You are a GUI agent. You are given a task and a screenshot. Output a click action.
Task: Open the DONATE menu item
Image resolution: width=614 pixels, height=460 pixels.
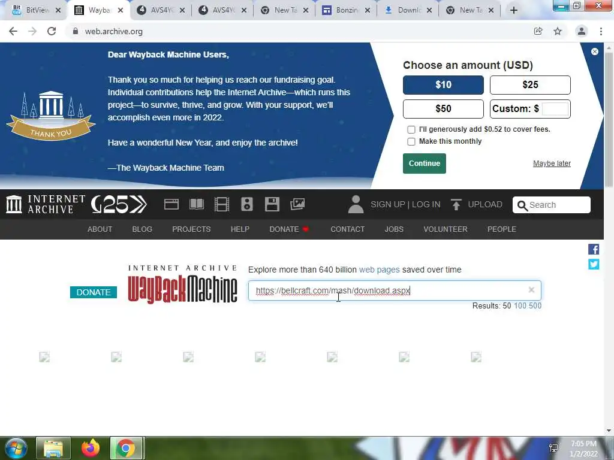289,229
